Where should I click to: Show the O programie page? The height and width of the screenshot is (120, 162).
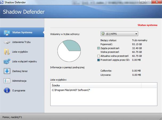coord(19,91)
